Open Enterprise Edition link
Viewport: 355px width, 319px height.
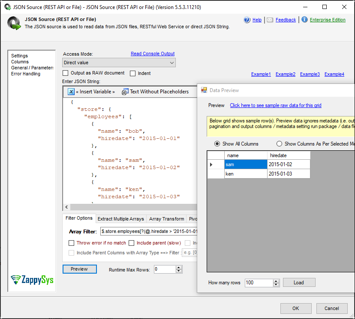328,20
